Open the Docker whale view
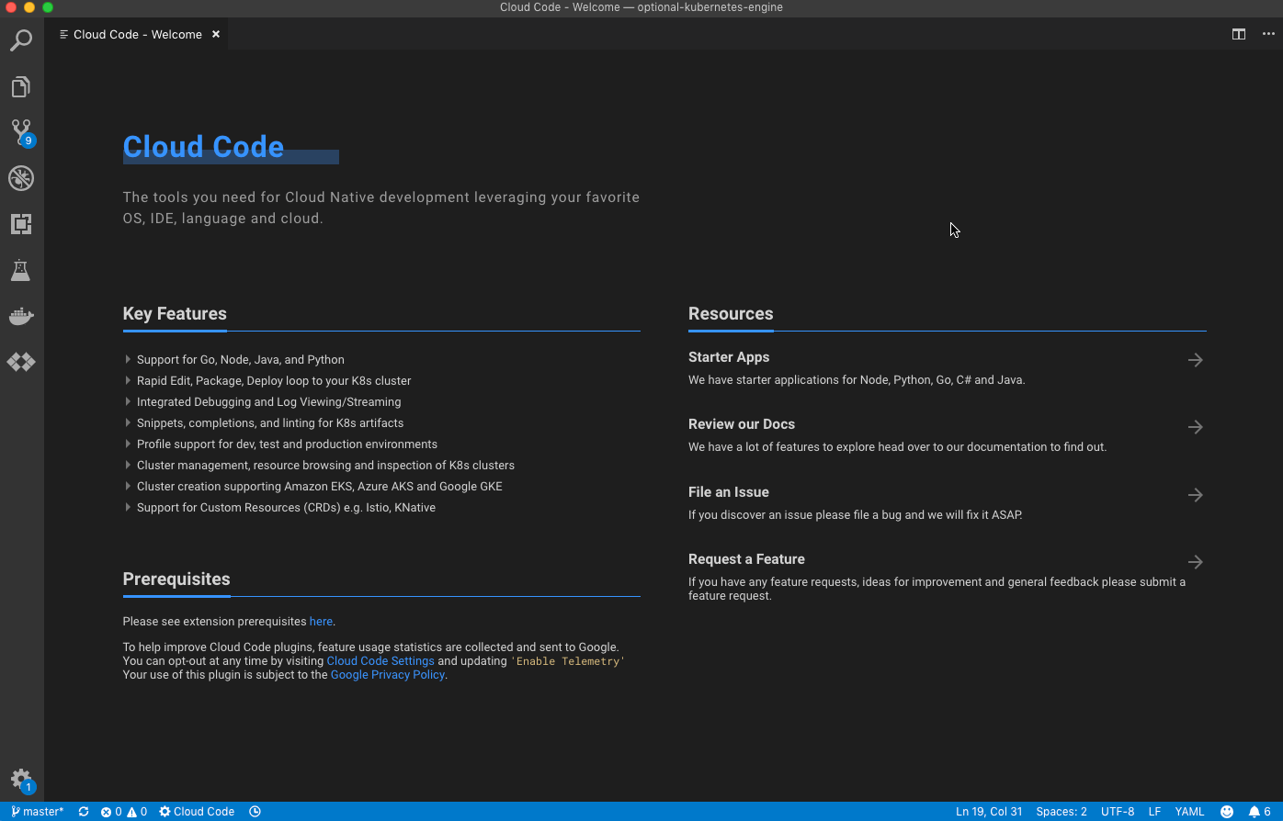1283x821 pixels. 21,317
